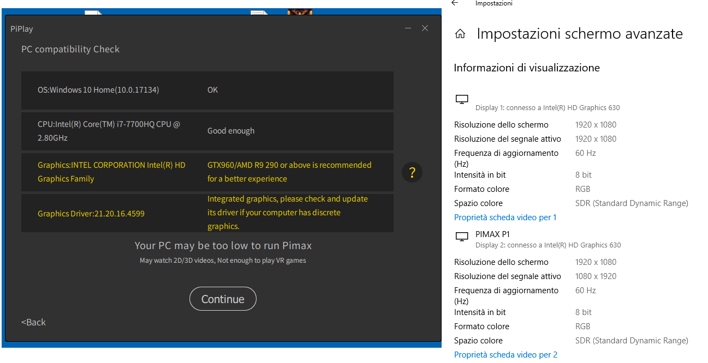
Task: Select the Graphics:INTEL CORPORATION text
Action: [x=111, y=172]
